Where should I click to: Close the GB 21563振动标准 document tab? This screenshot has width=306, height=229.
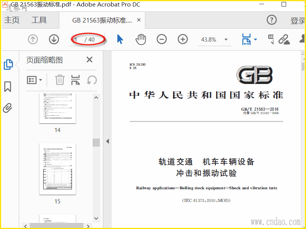pos(139,20)
